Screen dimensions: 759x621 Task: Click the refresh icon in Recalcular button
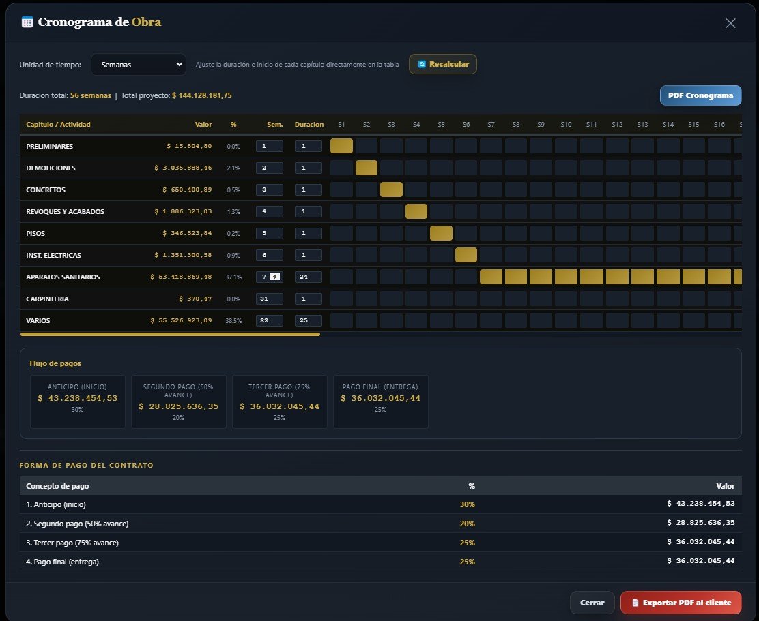(x=422, y=64)
